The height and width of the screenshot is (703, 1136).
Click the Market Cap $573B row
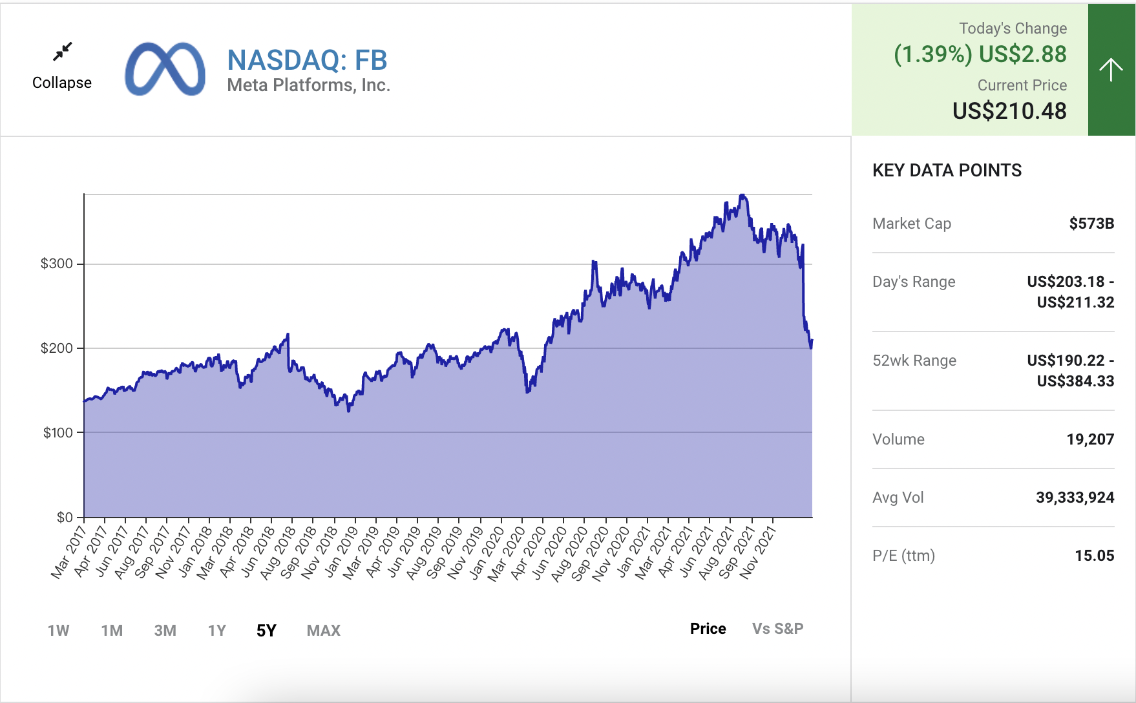pos(993,224)
